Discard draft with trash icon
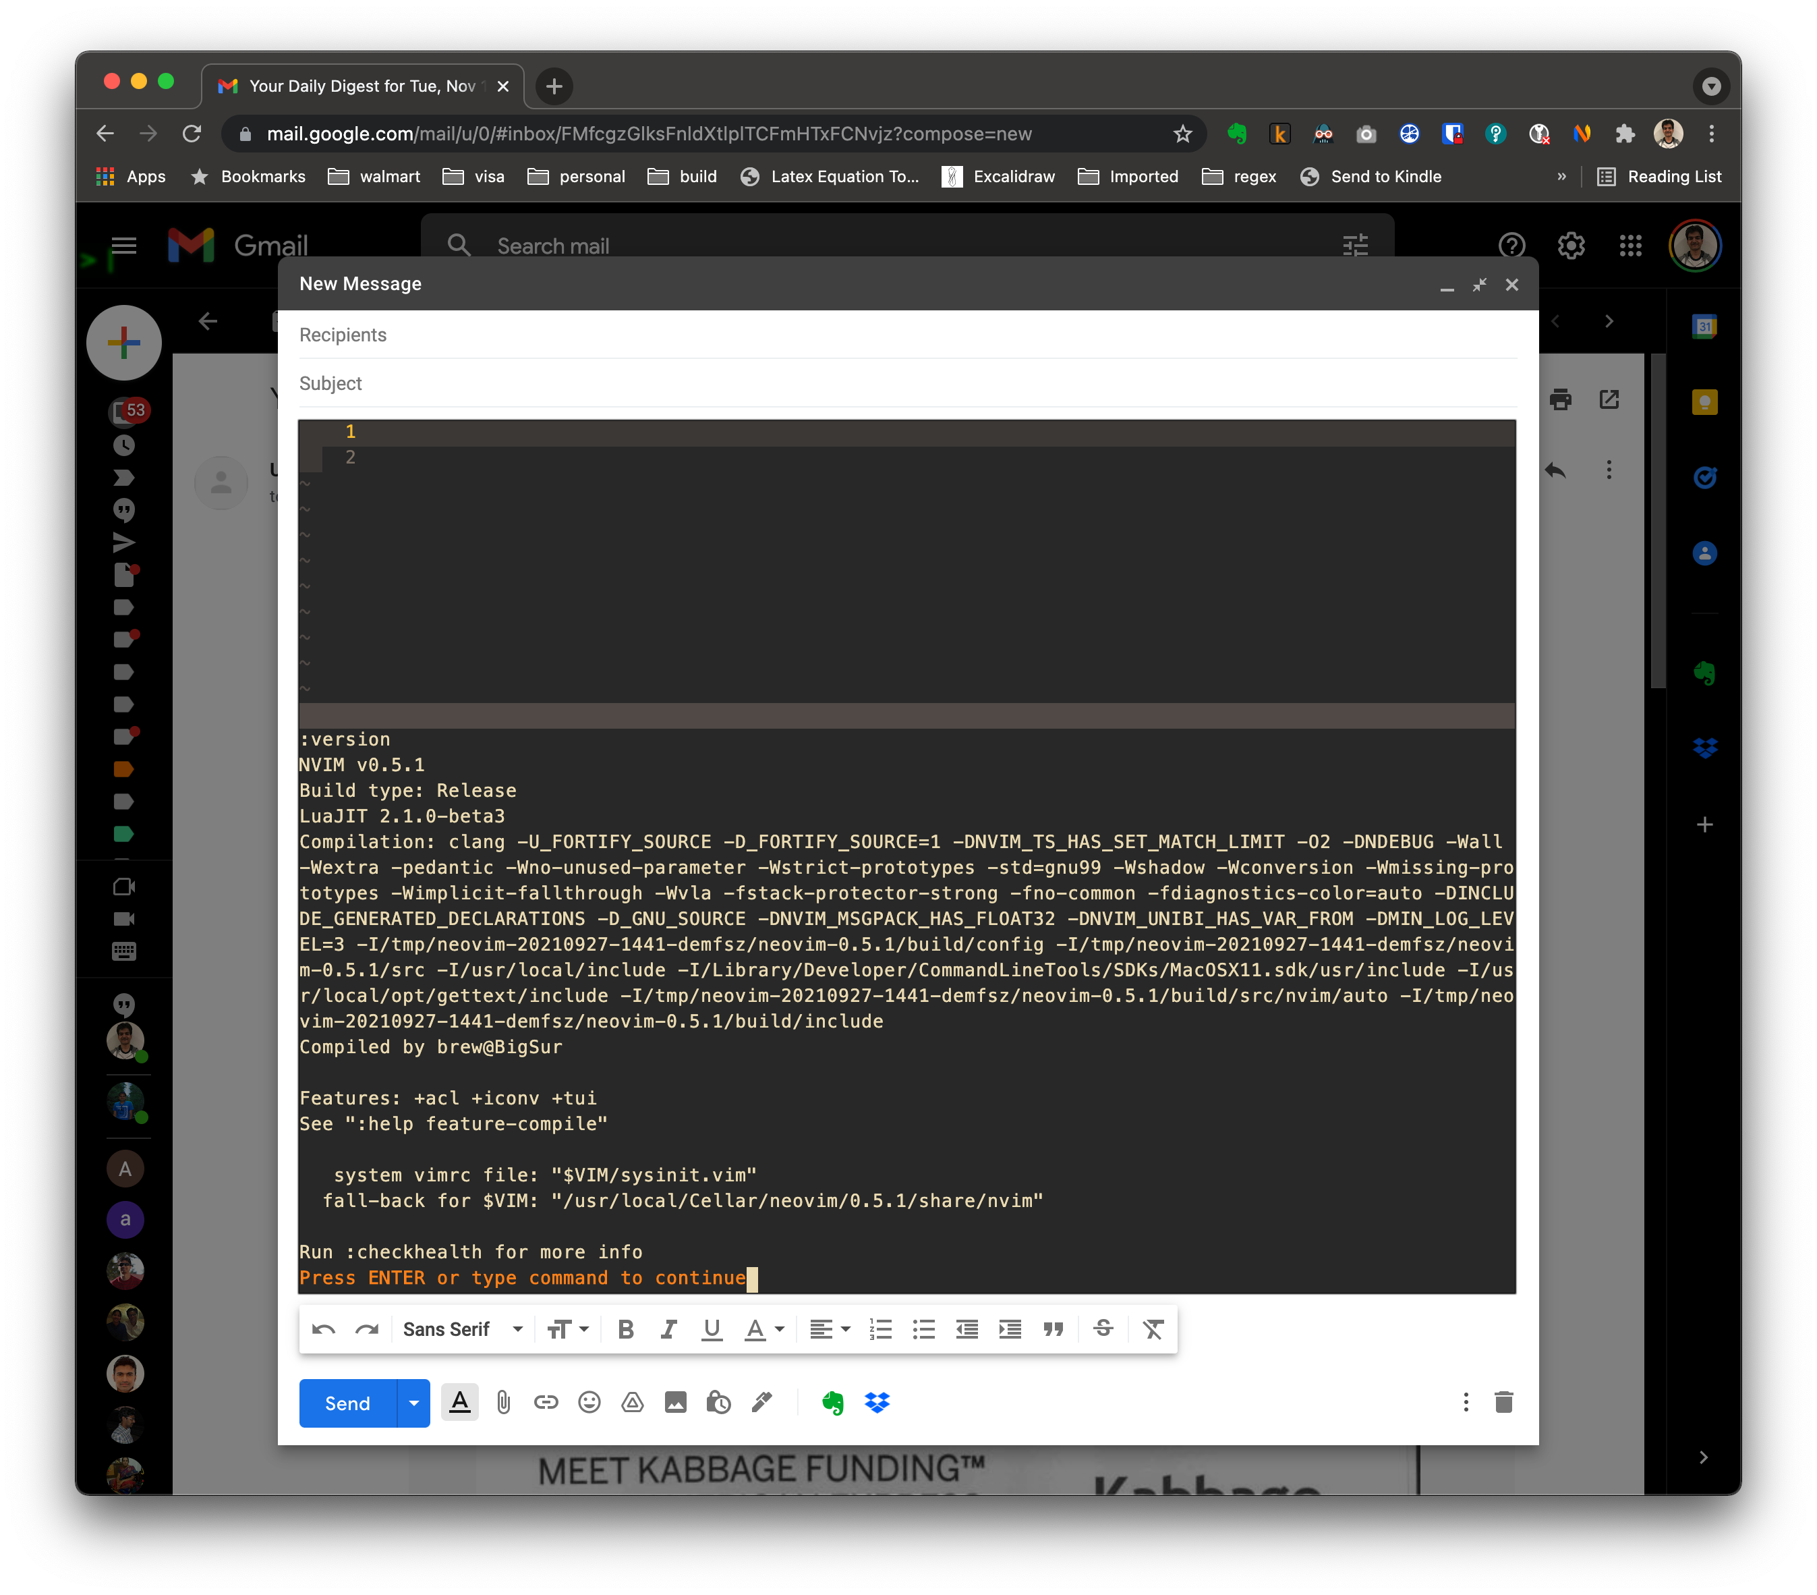Screen dimensions: 1817x1595 (x=1503, y=1402)
